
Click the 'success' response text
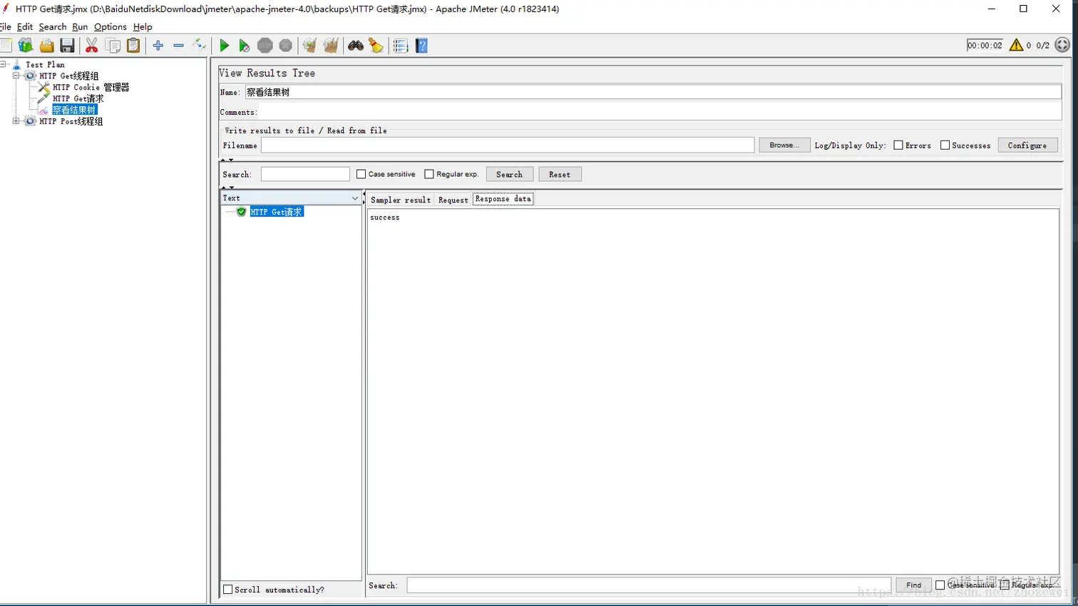385,217
